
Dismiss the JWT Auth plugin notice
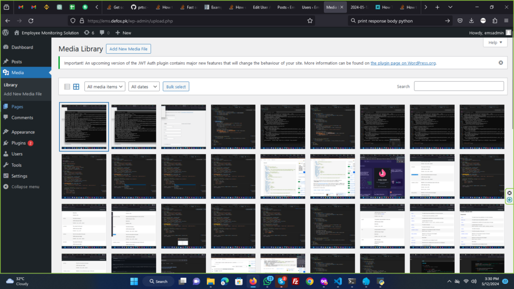(x=500, y=63)
